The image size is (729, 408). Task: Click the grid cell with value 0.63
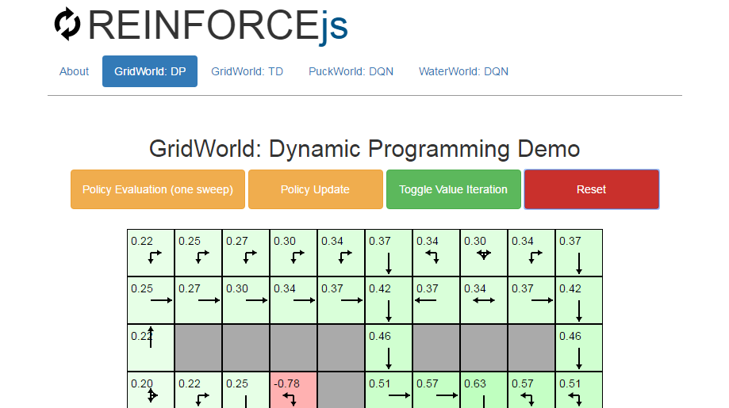click(x=484, y=391)
